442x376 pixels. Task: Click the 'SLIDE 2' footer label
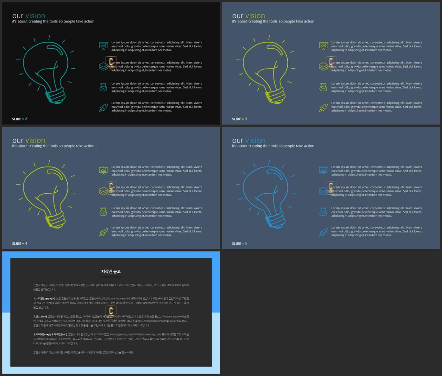pos(20,119)
